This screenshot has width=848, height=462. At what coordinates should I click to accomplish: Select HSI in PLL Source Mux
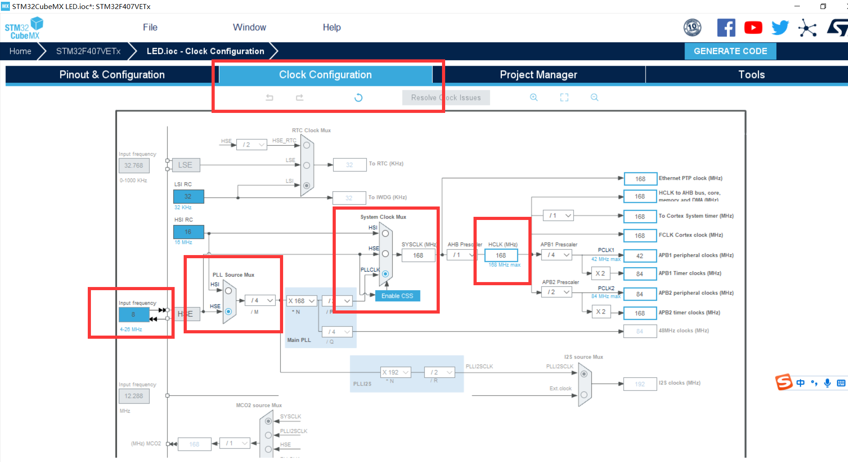coord(229,291)
